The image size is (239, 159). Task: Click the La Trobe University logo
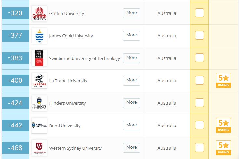click(39, 81)
